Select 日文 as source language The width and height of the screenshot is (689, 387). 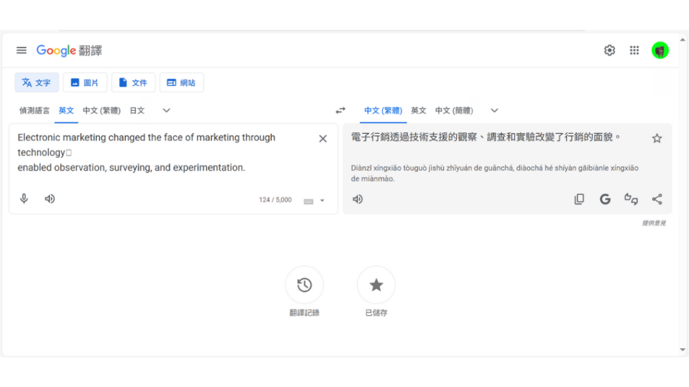[x=137, y=111]
